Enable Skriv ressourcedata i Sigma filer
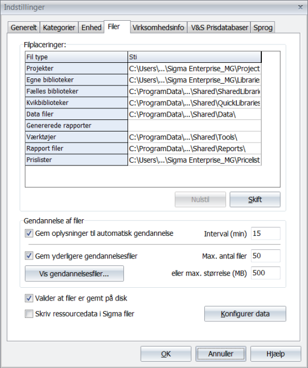Image resolution: width=308 pixels, height=368 pixels. click(x=29, y=314)
